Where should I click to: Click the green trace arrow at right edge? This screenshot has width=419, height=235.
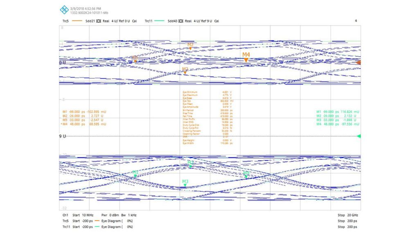pos(359,137)
